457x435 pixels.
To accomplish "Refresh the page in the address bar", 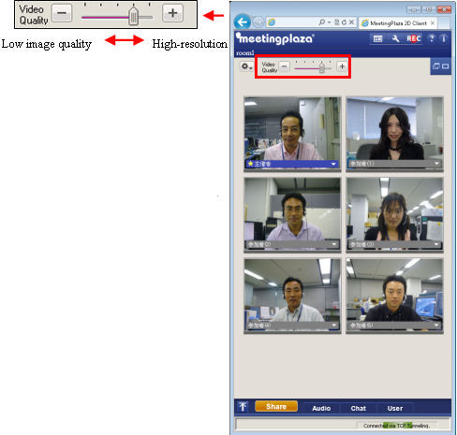I will coord(344,22).
